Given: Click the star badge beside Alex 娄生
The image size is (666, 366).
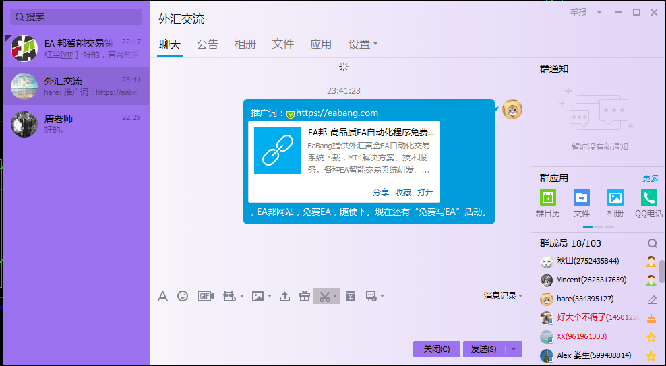Looking at the screenshot, I should point(651,355).
